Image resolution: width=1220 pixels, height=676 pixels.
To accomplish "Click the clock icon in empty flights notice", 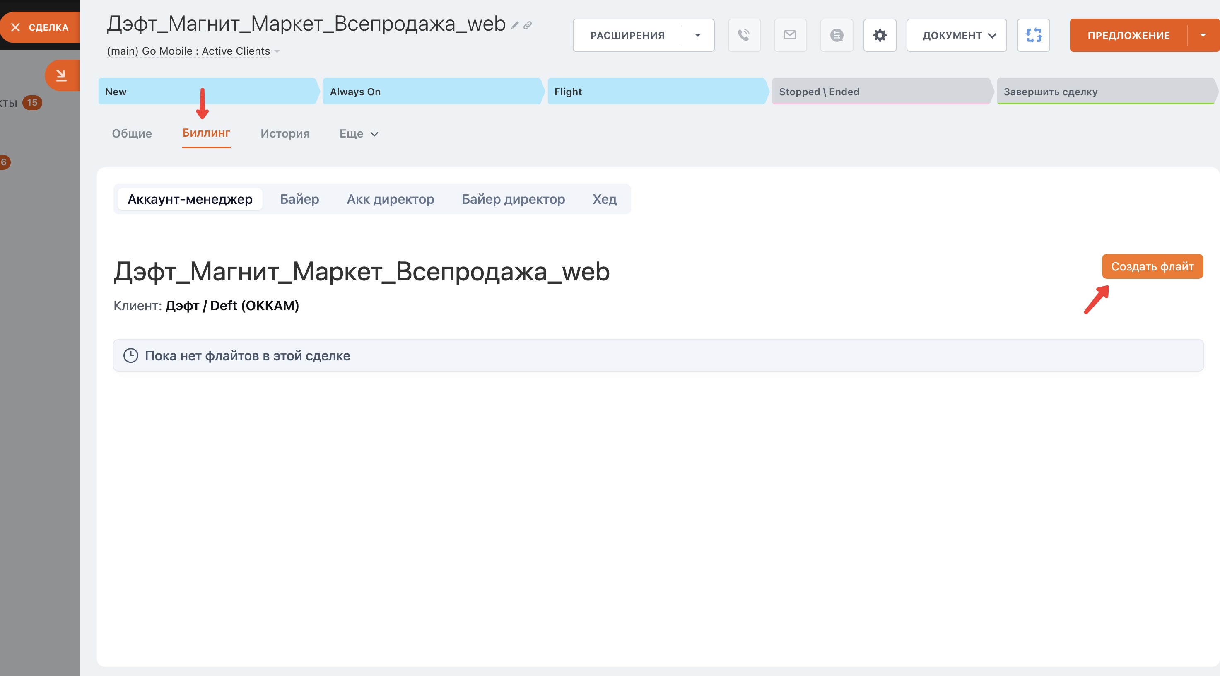I will click(x=131, y=356).
